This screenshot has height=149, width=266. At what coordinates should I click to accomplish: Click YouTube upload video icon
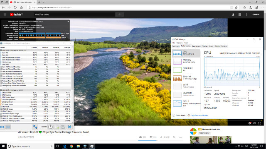point(233,14)
